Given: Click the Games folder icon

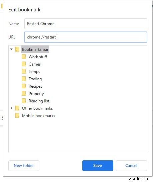Looking at the screenshot, I should pos(24,64).
